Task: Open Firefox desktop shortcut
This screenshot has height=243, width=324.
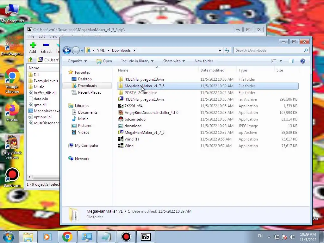Action: click(12, 112)
